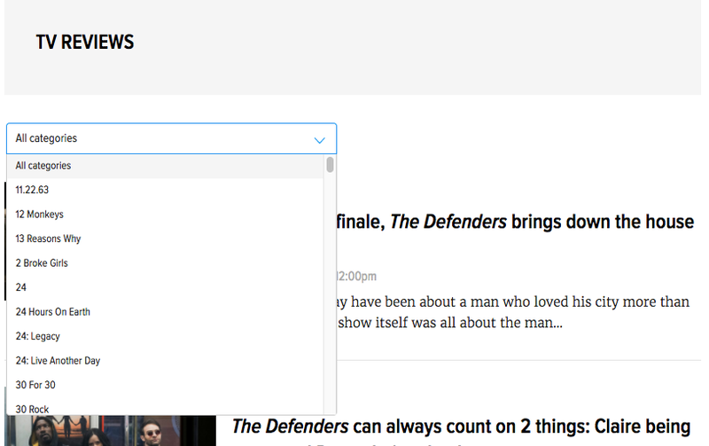Open the All categories dropdown box
709x446 pixels.
171,138
